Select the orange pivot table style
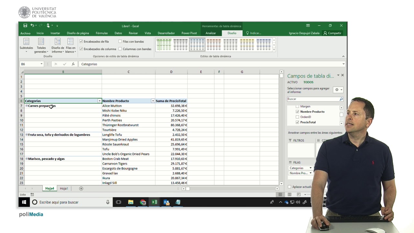Image resolution: width=414 pixels, height=233 pixels. click(x=214, y=44)
